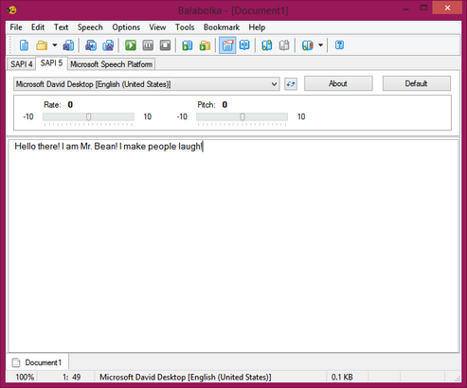Open the File menu
The height and width of the screenshot is (388, 467).
(x=16, y=27)
